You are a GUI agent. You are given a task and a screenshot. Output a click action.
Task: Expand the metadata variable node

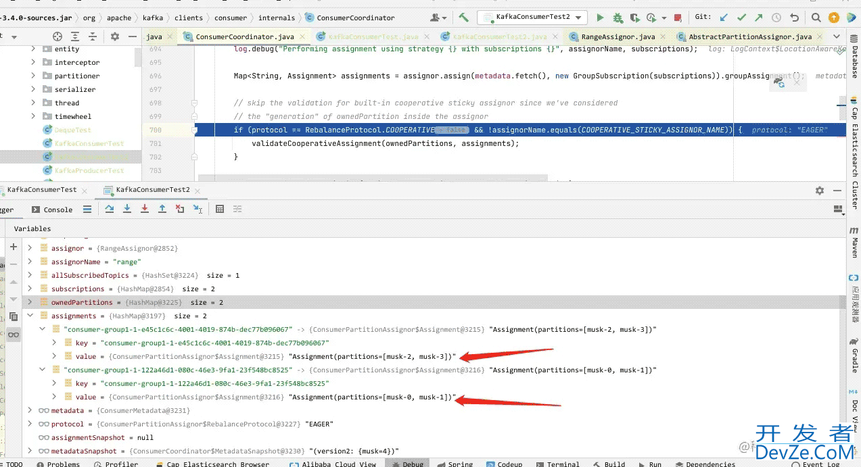(30, 410)
